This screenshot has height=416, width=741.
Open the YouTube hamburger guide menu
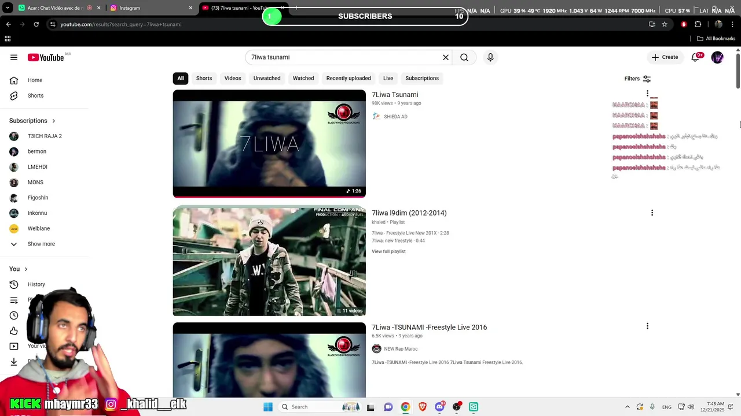(x=14, y=57)
